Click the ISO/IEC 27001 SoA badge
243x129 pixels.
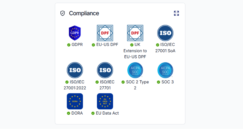point(165,33)
